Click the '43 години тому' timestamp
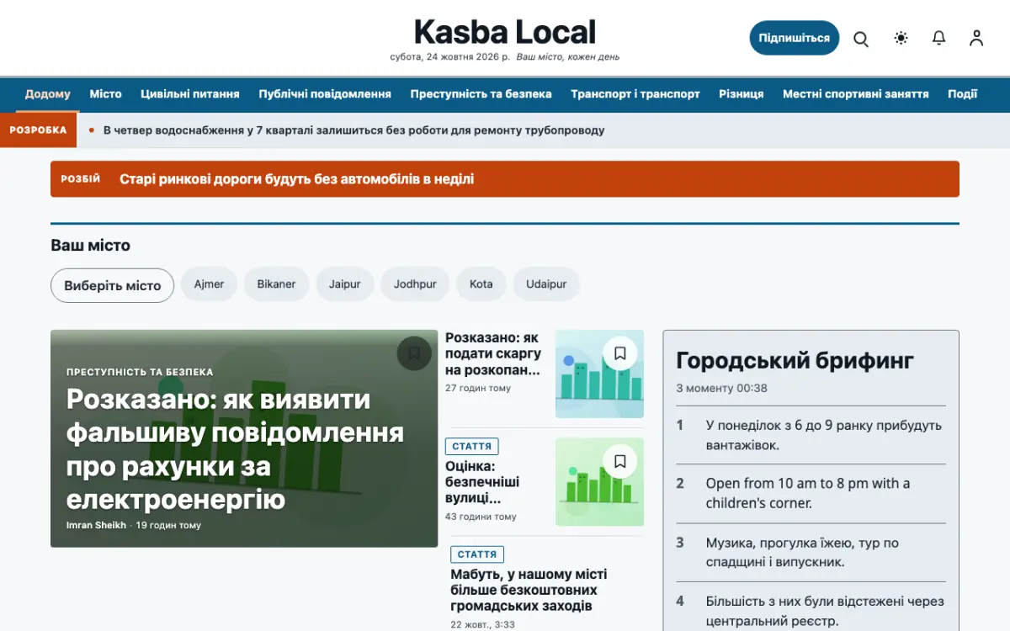 click(x=481, y=517)
